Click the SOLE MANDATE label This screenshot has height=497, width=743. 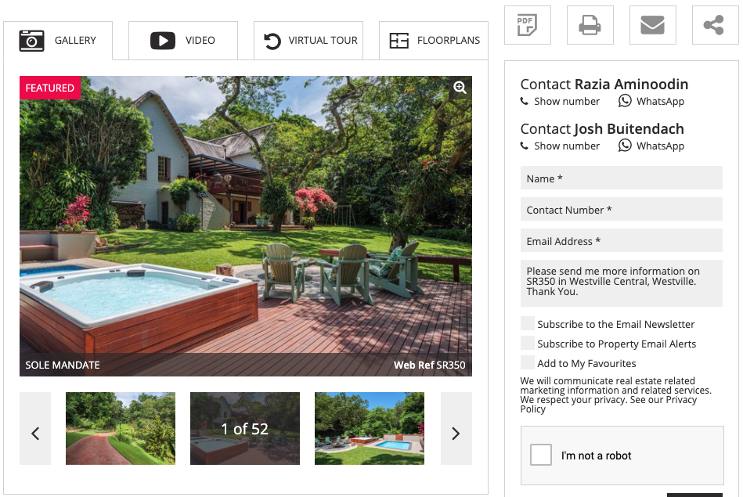click(x=63, y=366)
